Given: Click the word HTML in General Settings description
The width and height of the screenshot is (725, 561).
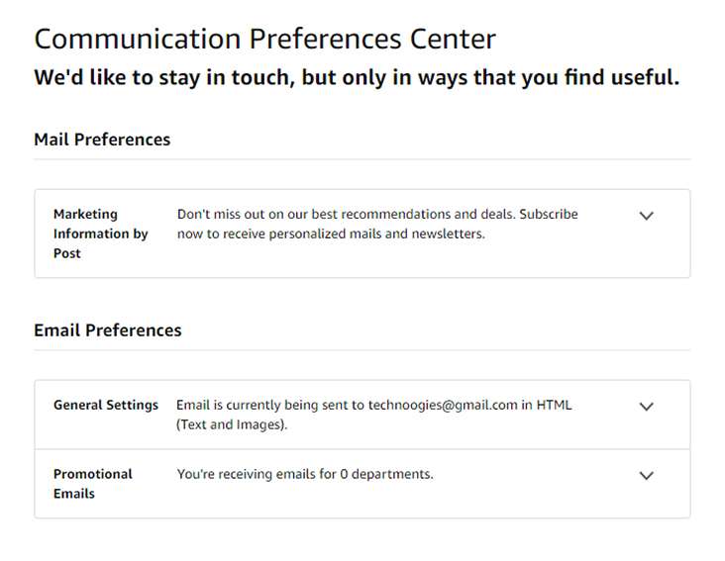Looking at the screenshot, I should click(554, 405).
